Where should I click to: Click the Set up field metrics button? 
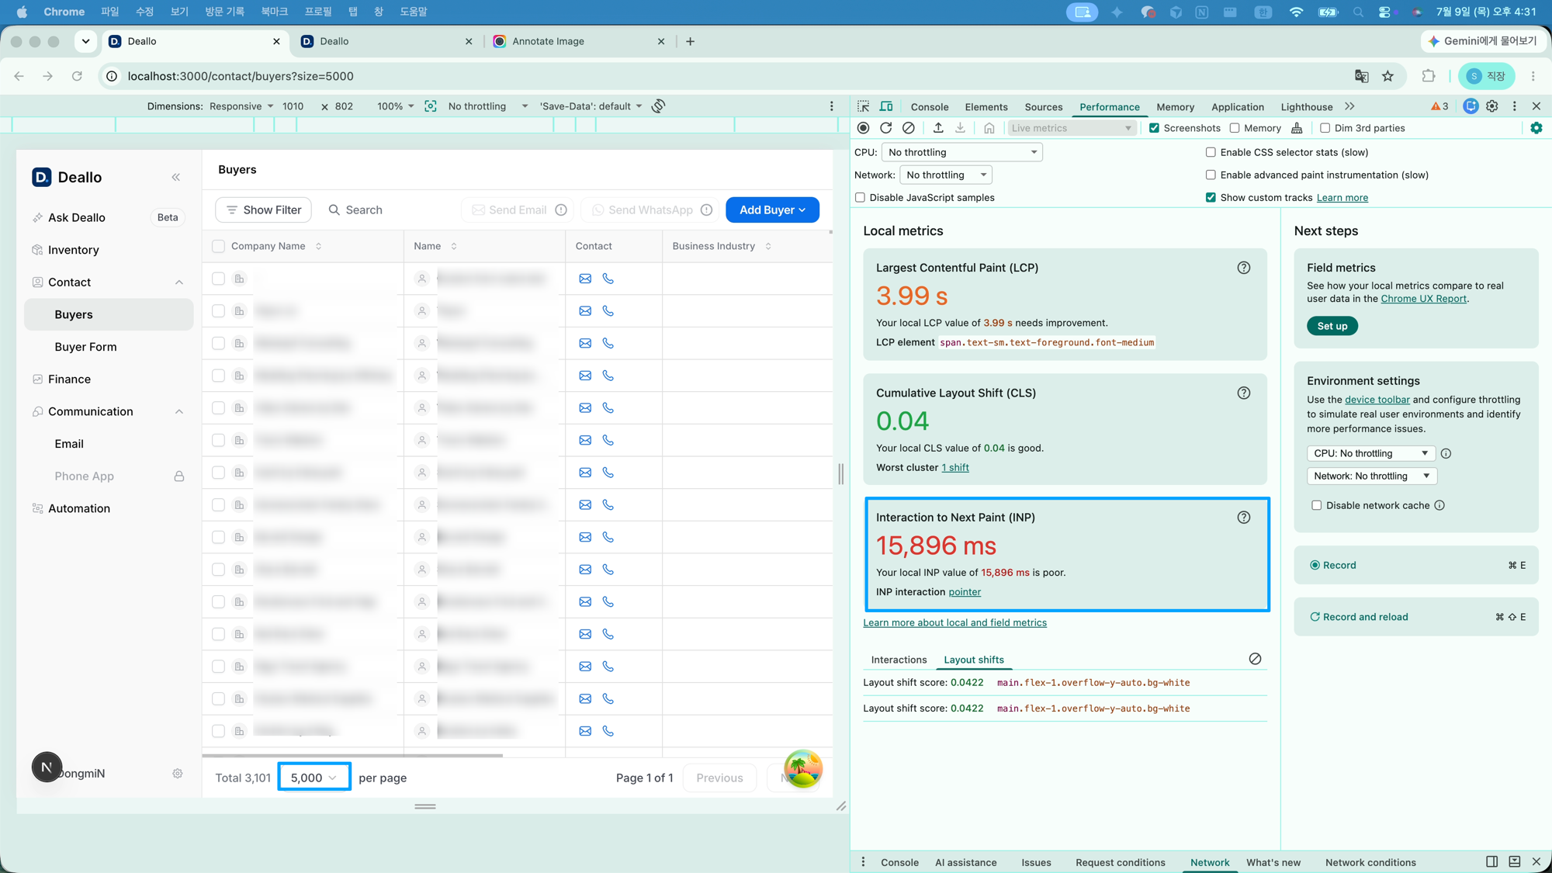pyautogui.click(x=1332, y=326)
